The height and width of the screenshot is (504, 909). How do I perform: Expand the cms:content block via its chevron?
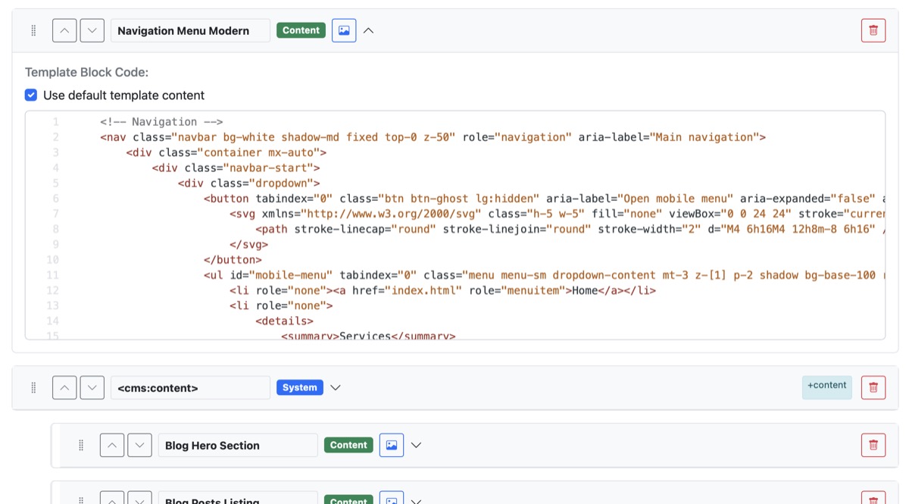(x=336, y=387)
